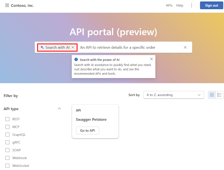The height and width of the screenshot is (170, 224).
Task: Click the Filter by heading
Action: point(11,96)
